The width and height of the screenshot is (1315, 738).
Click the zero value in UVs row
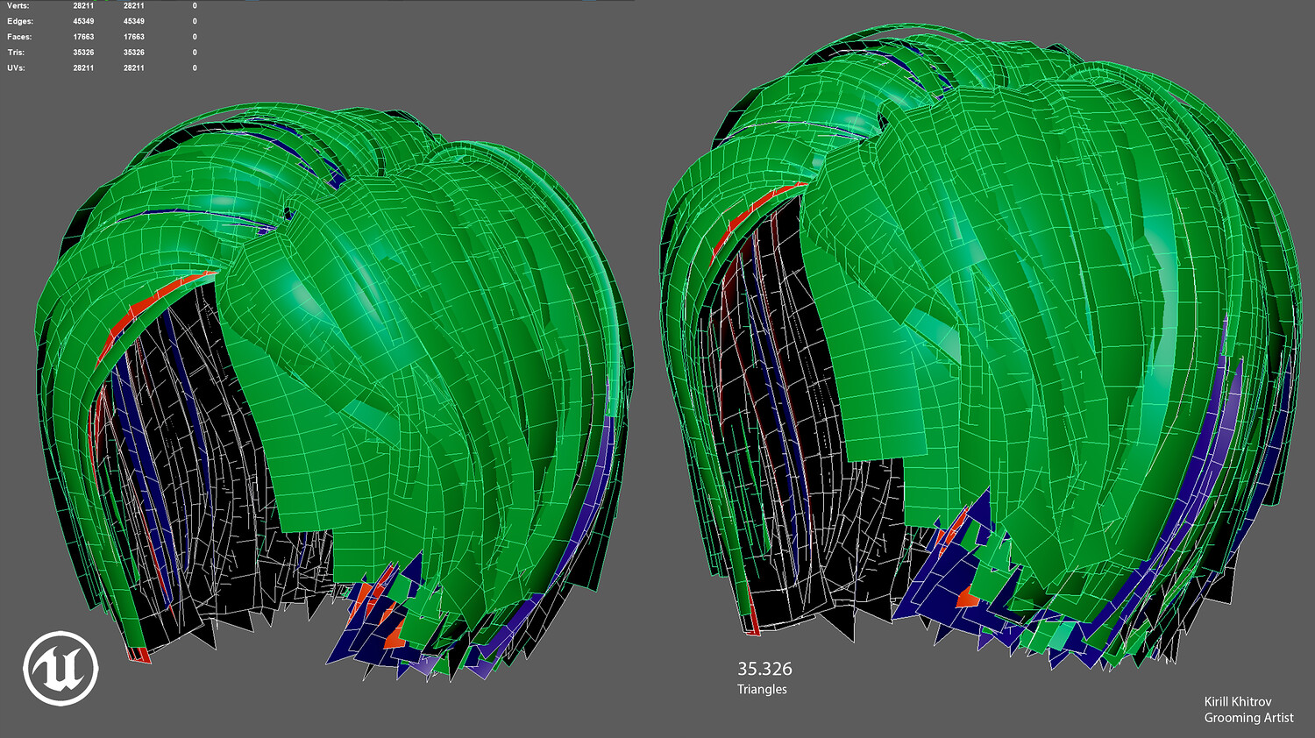point(195,68)
